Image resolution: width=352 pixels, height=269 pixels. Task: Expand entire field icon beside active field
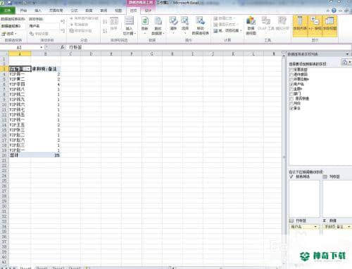[x=63, y=22]
